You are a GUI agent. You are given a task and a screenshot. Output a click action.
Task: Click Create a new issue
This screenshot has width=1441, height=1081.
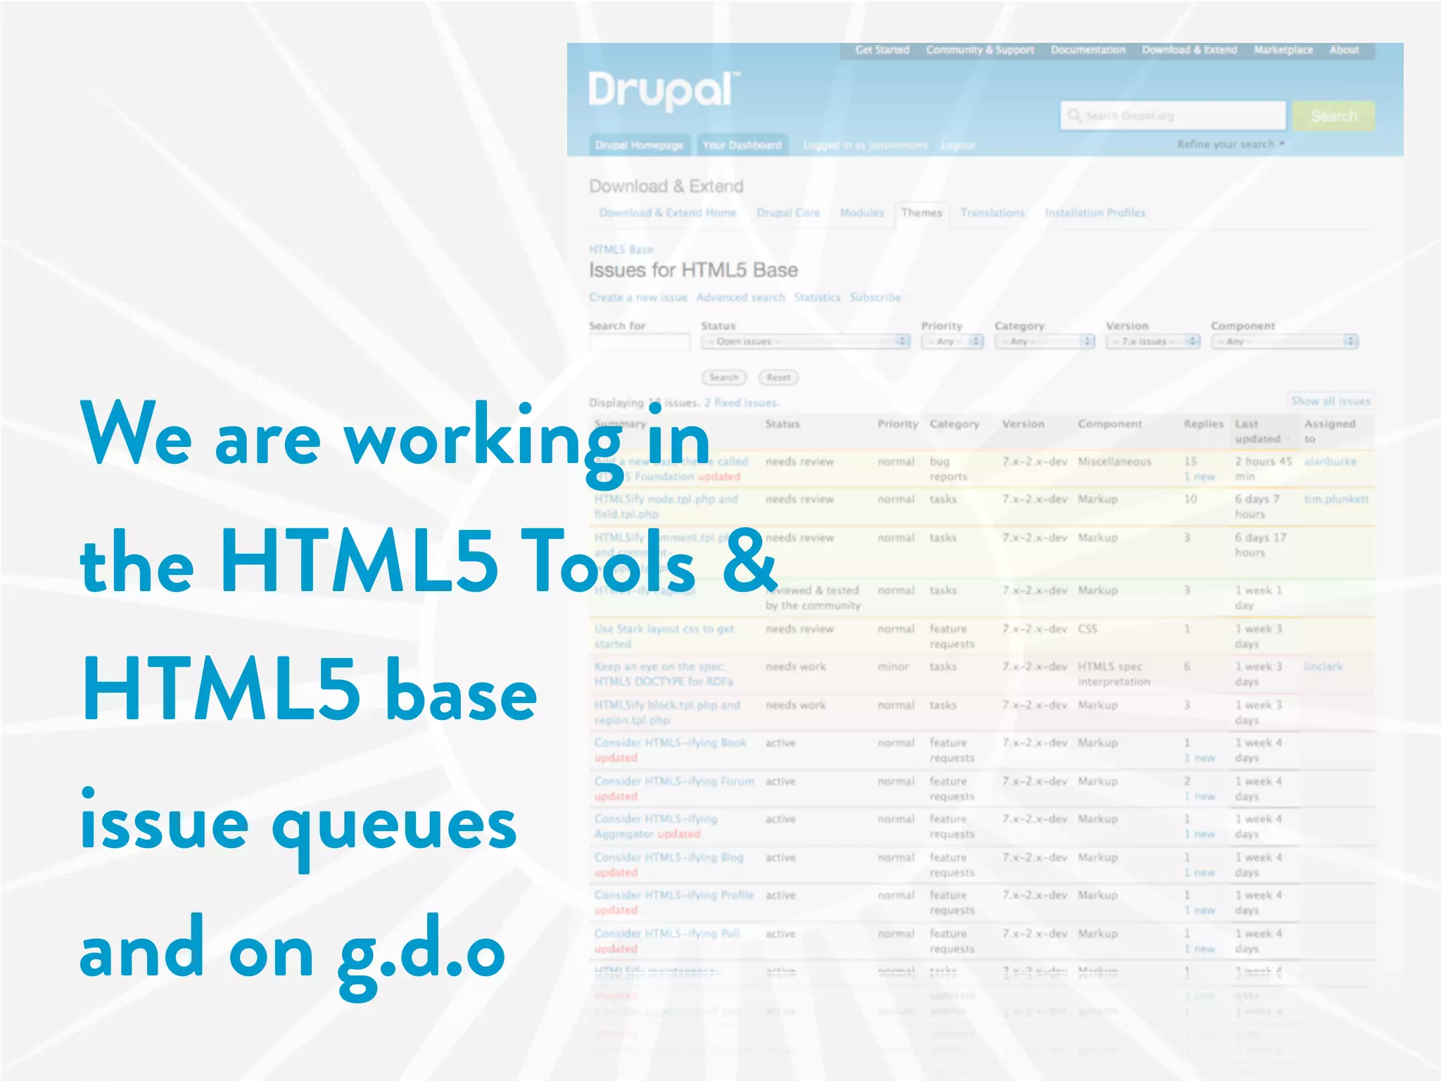pos(638,298)
